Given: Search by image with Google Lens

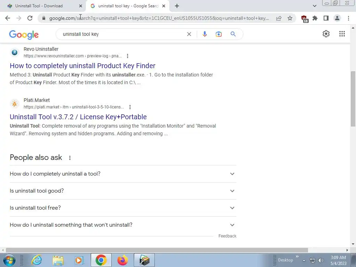Looking at the screenshot, I should (x=219, y=34).
